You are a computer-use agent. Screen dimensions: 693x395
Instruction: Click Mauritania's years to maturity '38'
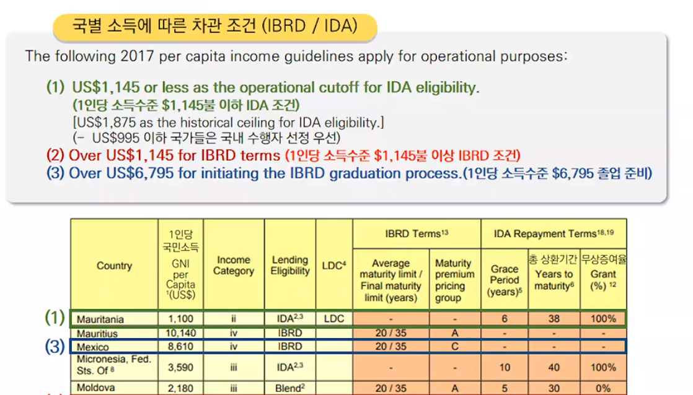click(x=554, y=319)
